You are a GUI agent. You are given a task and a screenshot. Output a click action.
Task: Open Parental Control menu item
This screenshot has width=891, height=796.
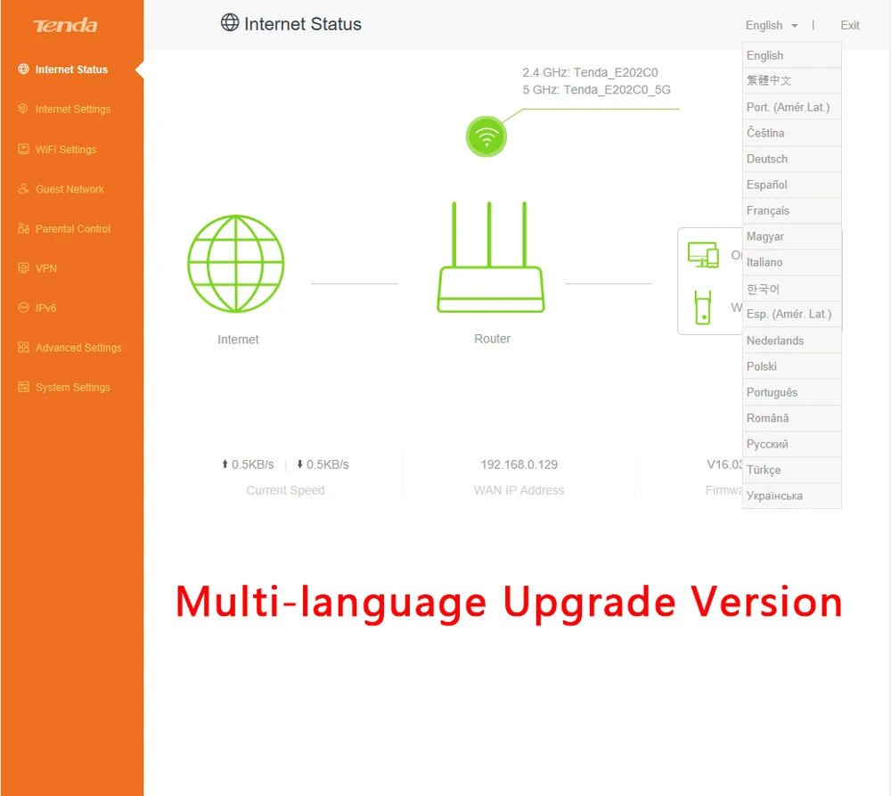click(x=71, y=228)
